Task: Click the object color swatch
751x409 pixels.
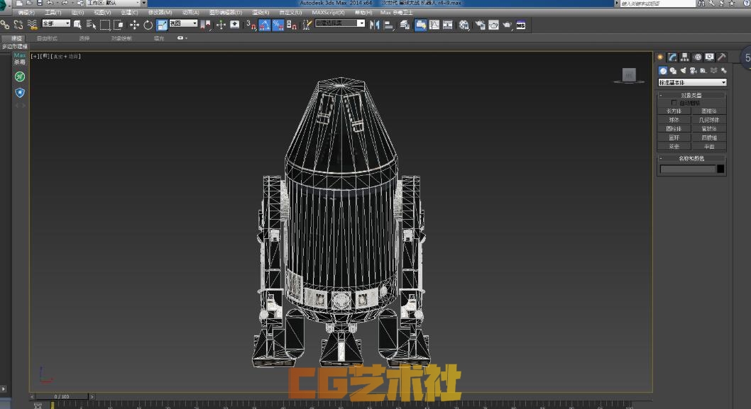Action: (720, 169)
